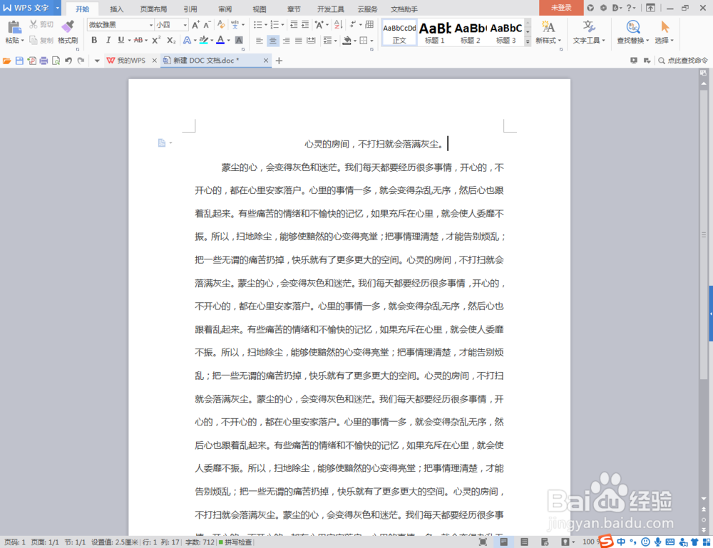Toggle Italic formatting
713x548 pixels.
click(x=108, y=40)
